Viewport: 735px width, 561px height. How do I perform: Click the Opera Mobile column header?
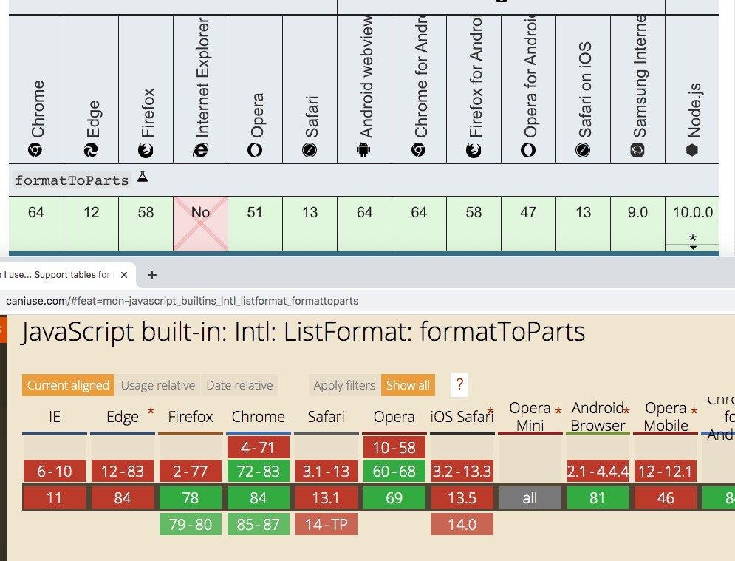point(666,417)
